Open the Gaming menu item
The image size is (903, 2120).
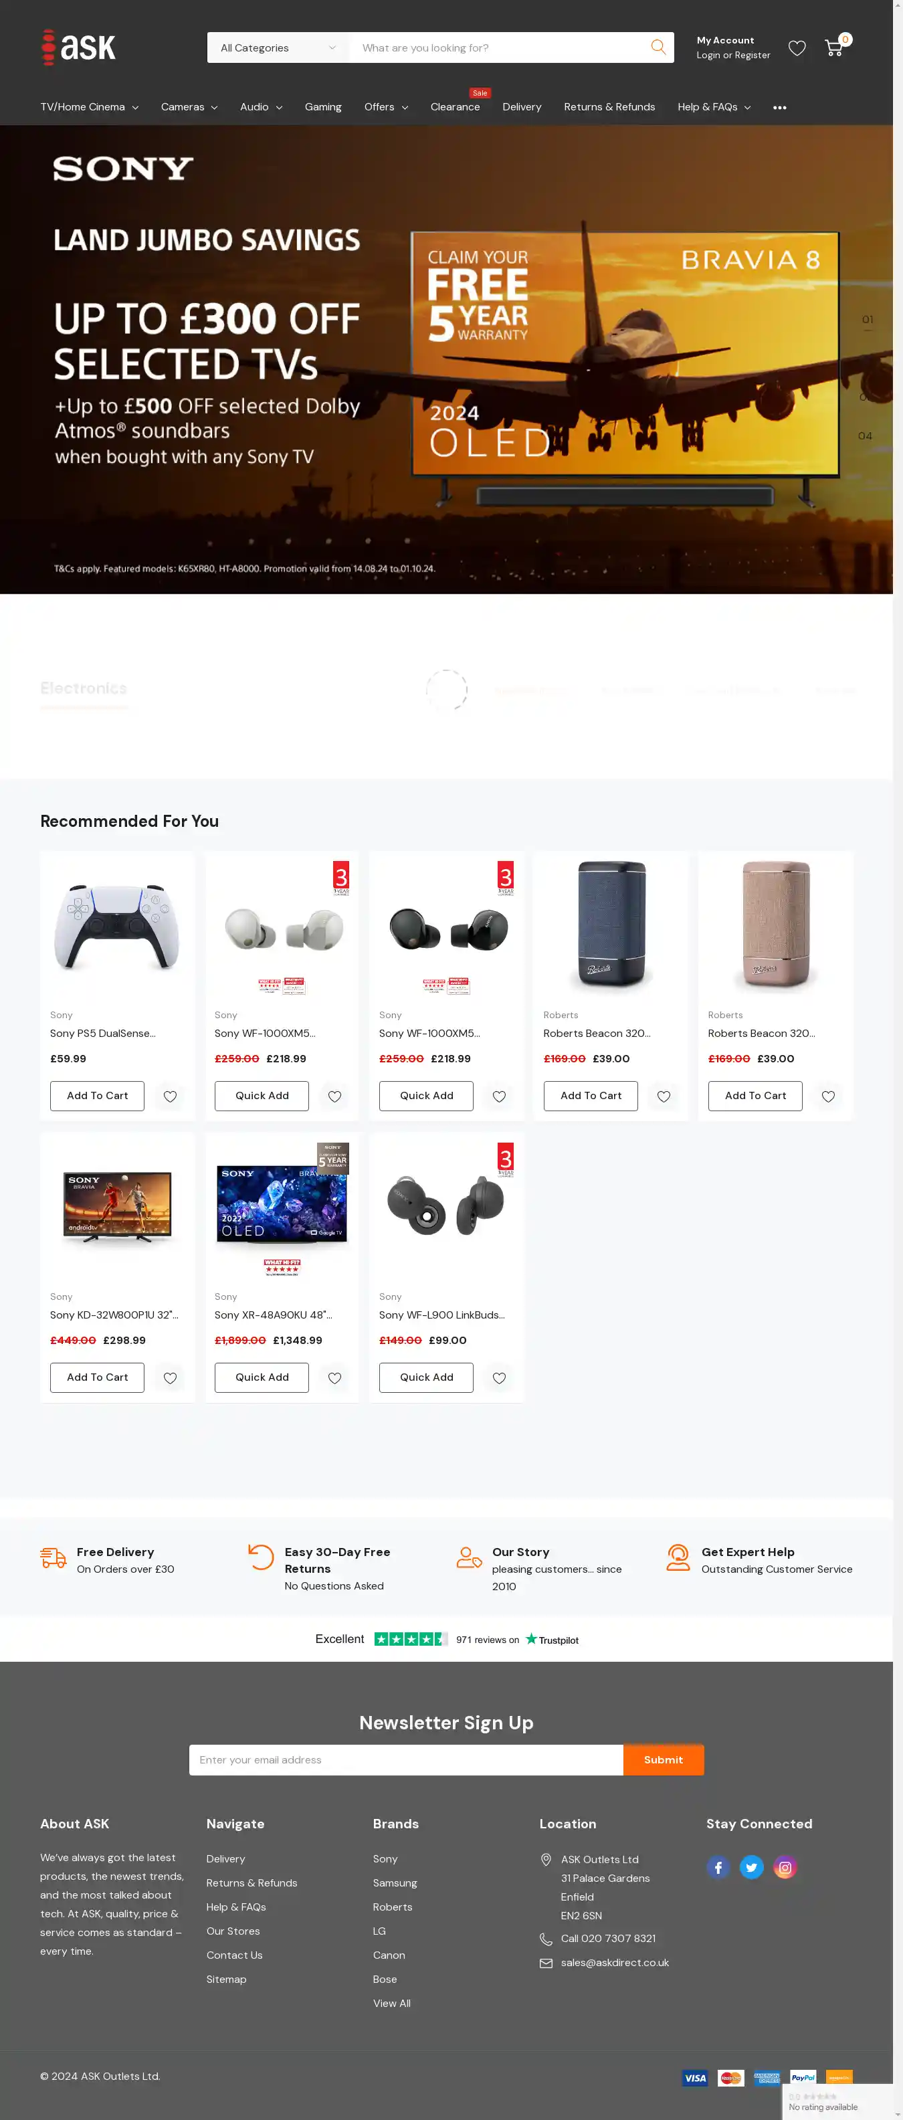[322, 107]
